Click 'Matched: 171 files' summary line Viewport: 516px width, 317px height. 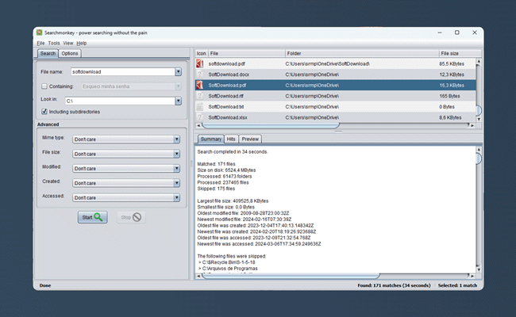[x=216, y=164]
